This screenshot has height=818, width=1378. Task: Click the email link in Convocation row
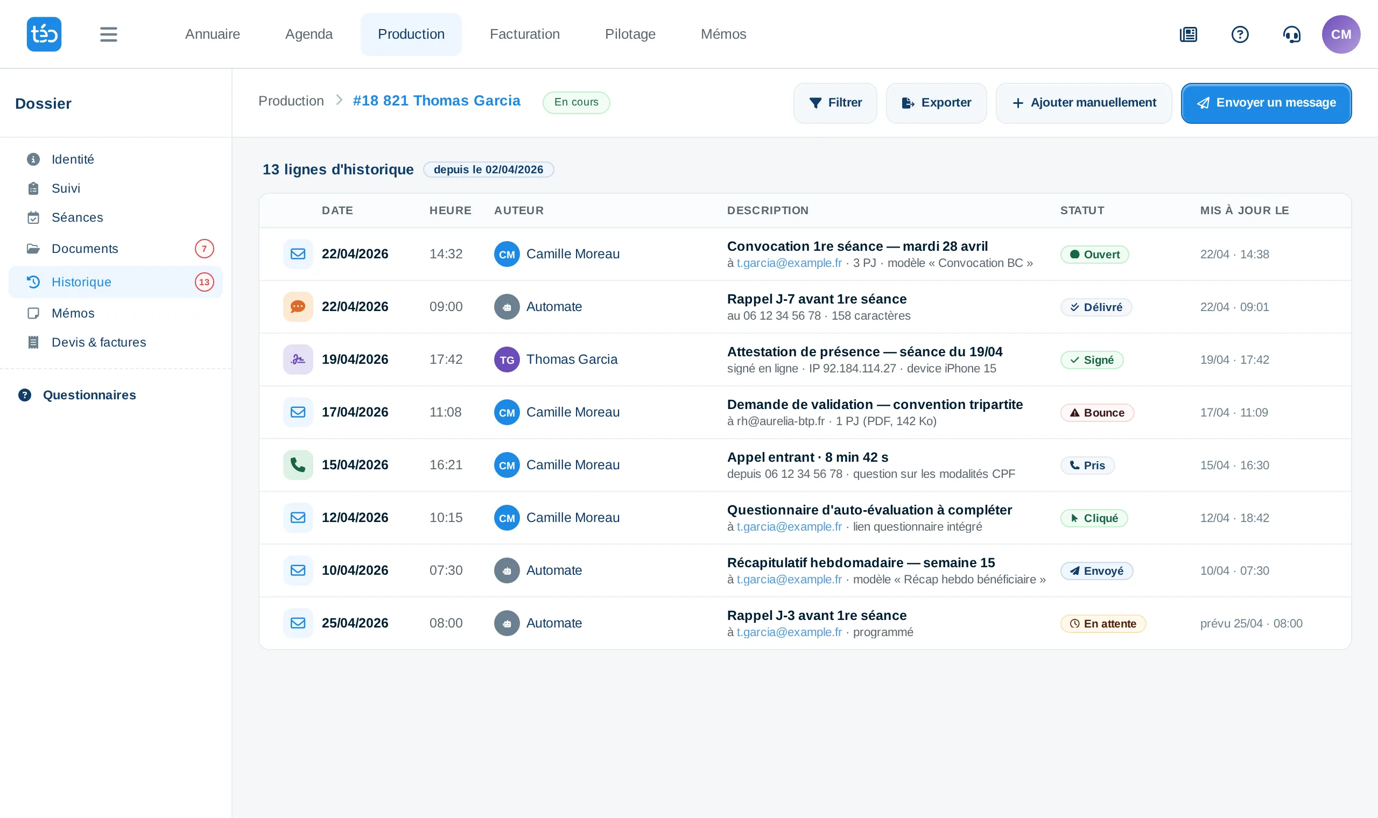(x=789, y=263)
